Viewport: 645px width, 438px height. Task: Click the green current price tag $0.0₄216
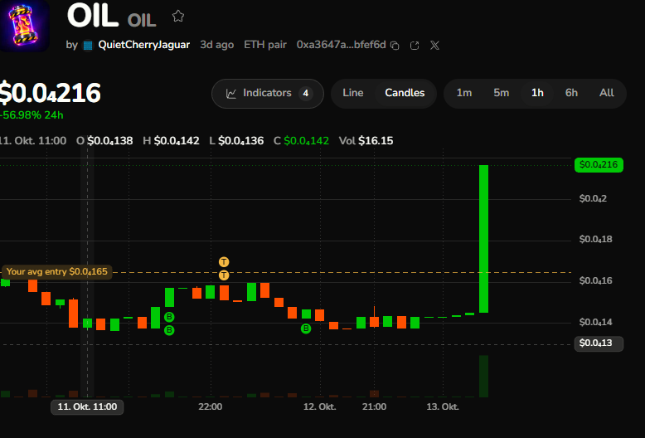click(599, 164)
